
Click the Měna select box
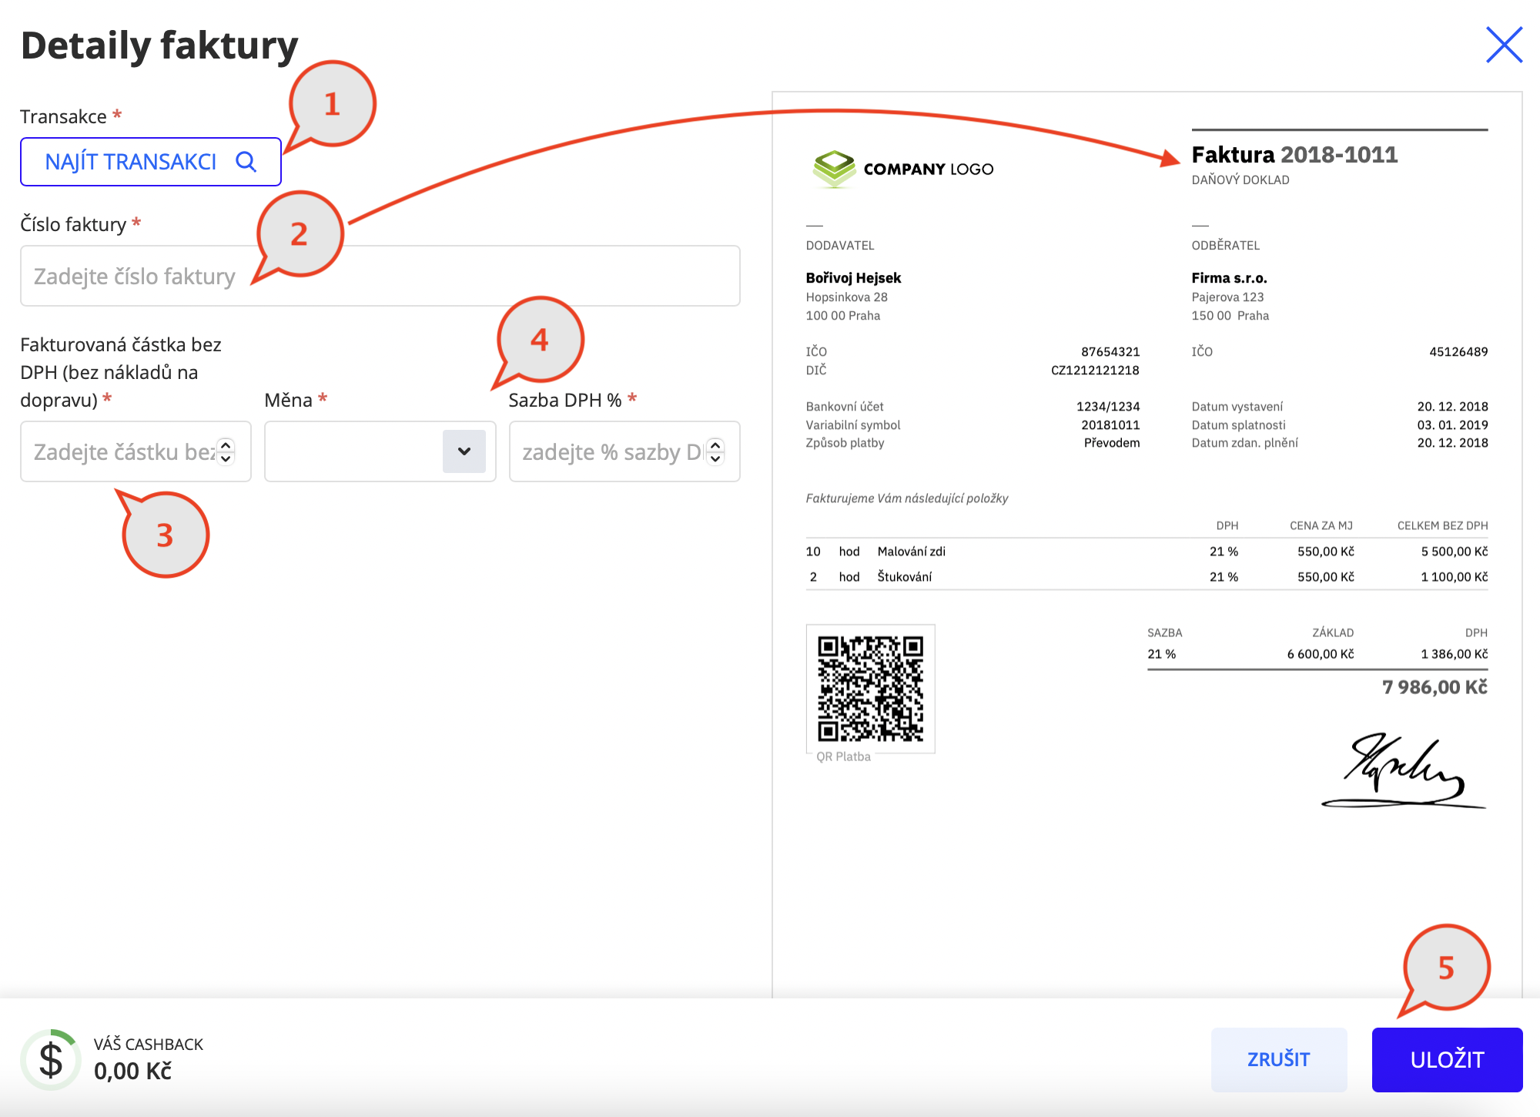(380, 451)
